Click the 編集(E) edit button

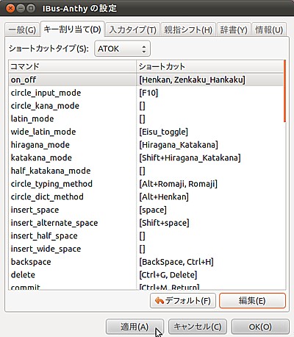pyautogui.click(x=252, y=301)
